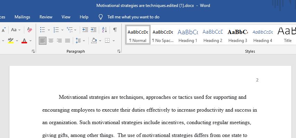Focus the Tell me what you want to do box
Viewport: 296px width, 138px height.
(133, 17)
